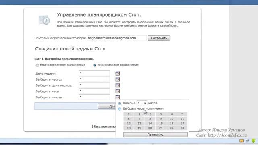Select hour 1 in the hour grid
Screen dimensions: 258x145
(x=139, y=114)
